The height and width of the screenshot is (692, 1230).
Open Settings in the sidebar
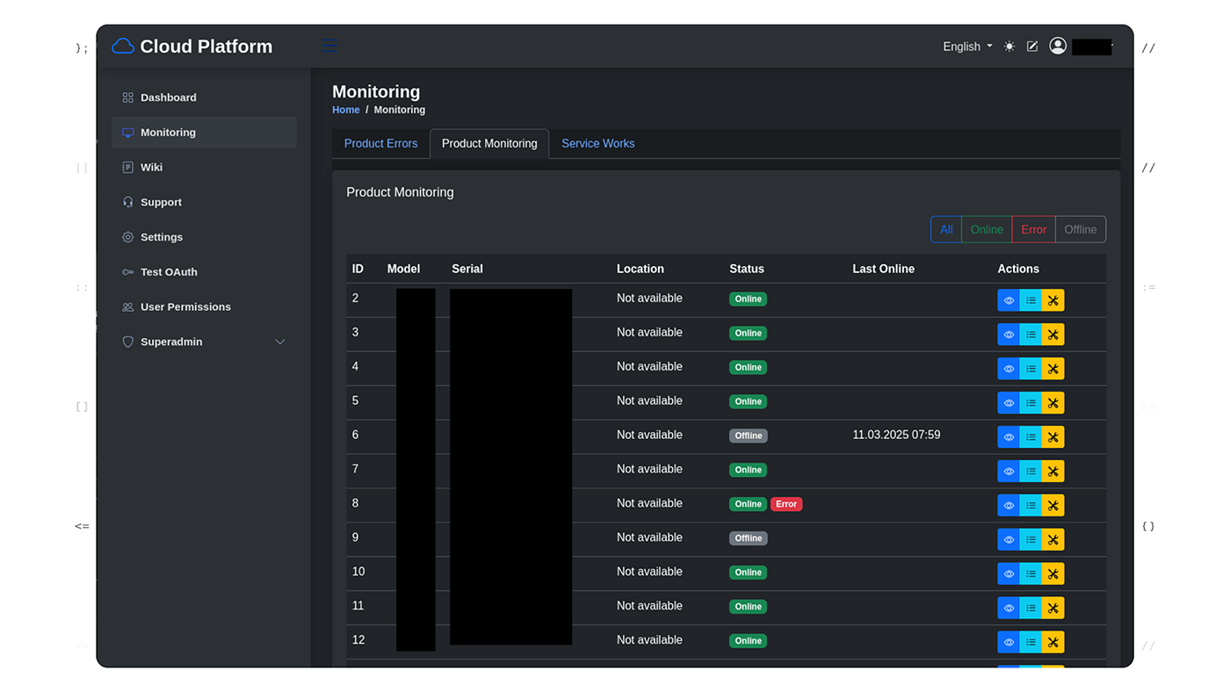[204, 237]
